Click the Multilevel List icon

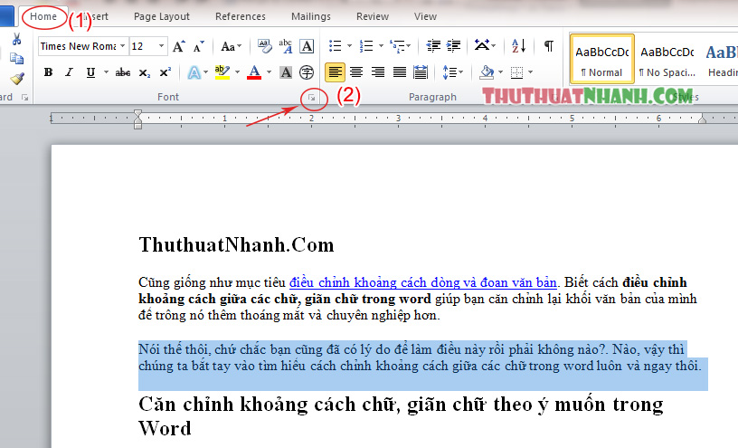coord(397,45)
